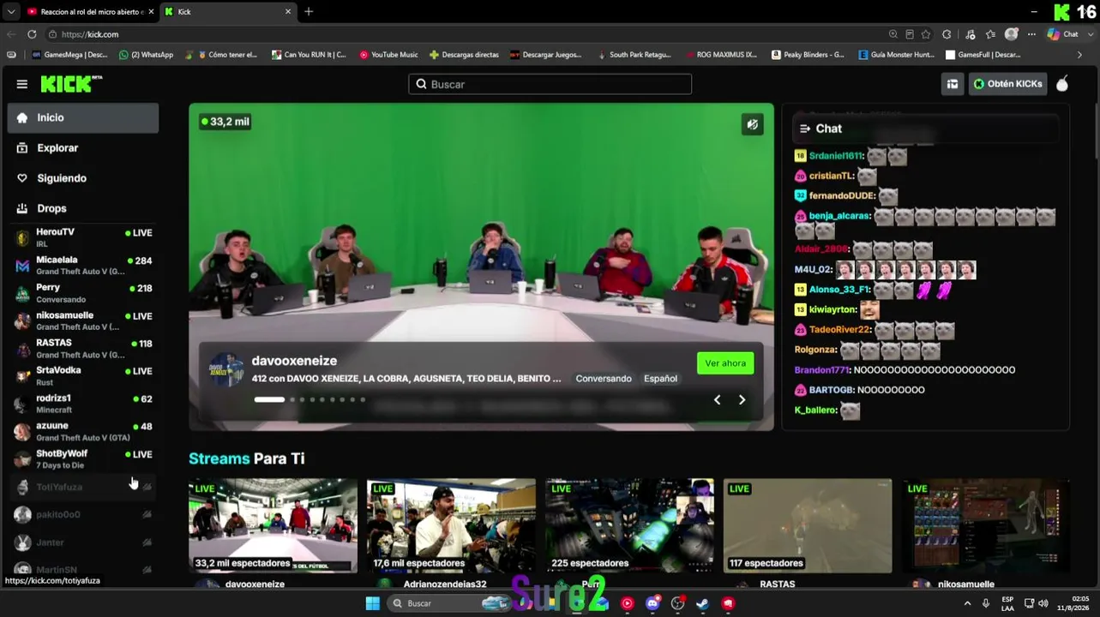This screenshot has width=1100, height=617.
Task: Click the browser address bar showing kick.com
Action: (463, 34)
